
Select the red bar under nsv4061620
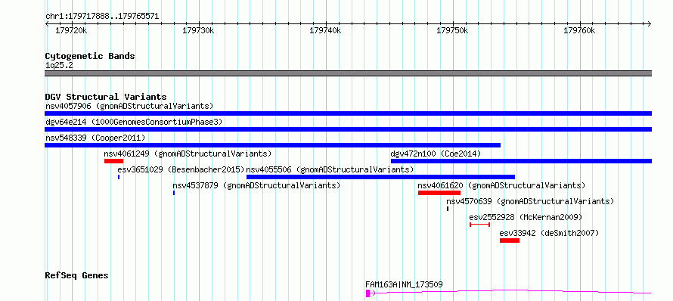click(439, 193)
